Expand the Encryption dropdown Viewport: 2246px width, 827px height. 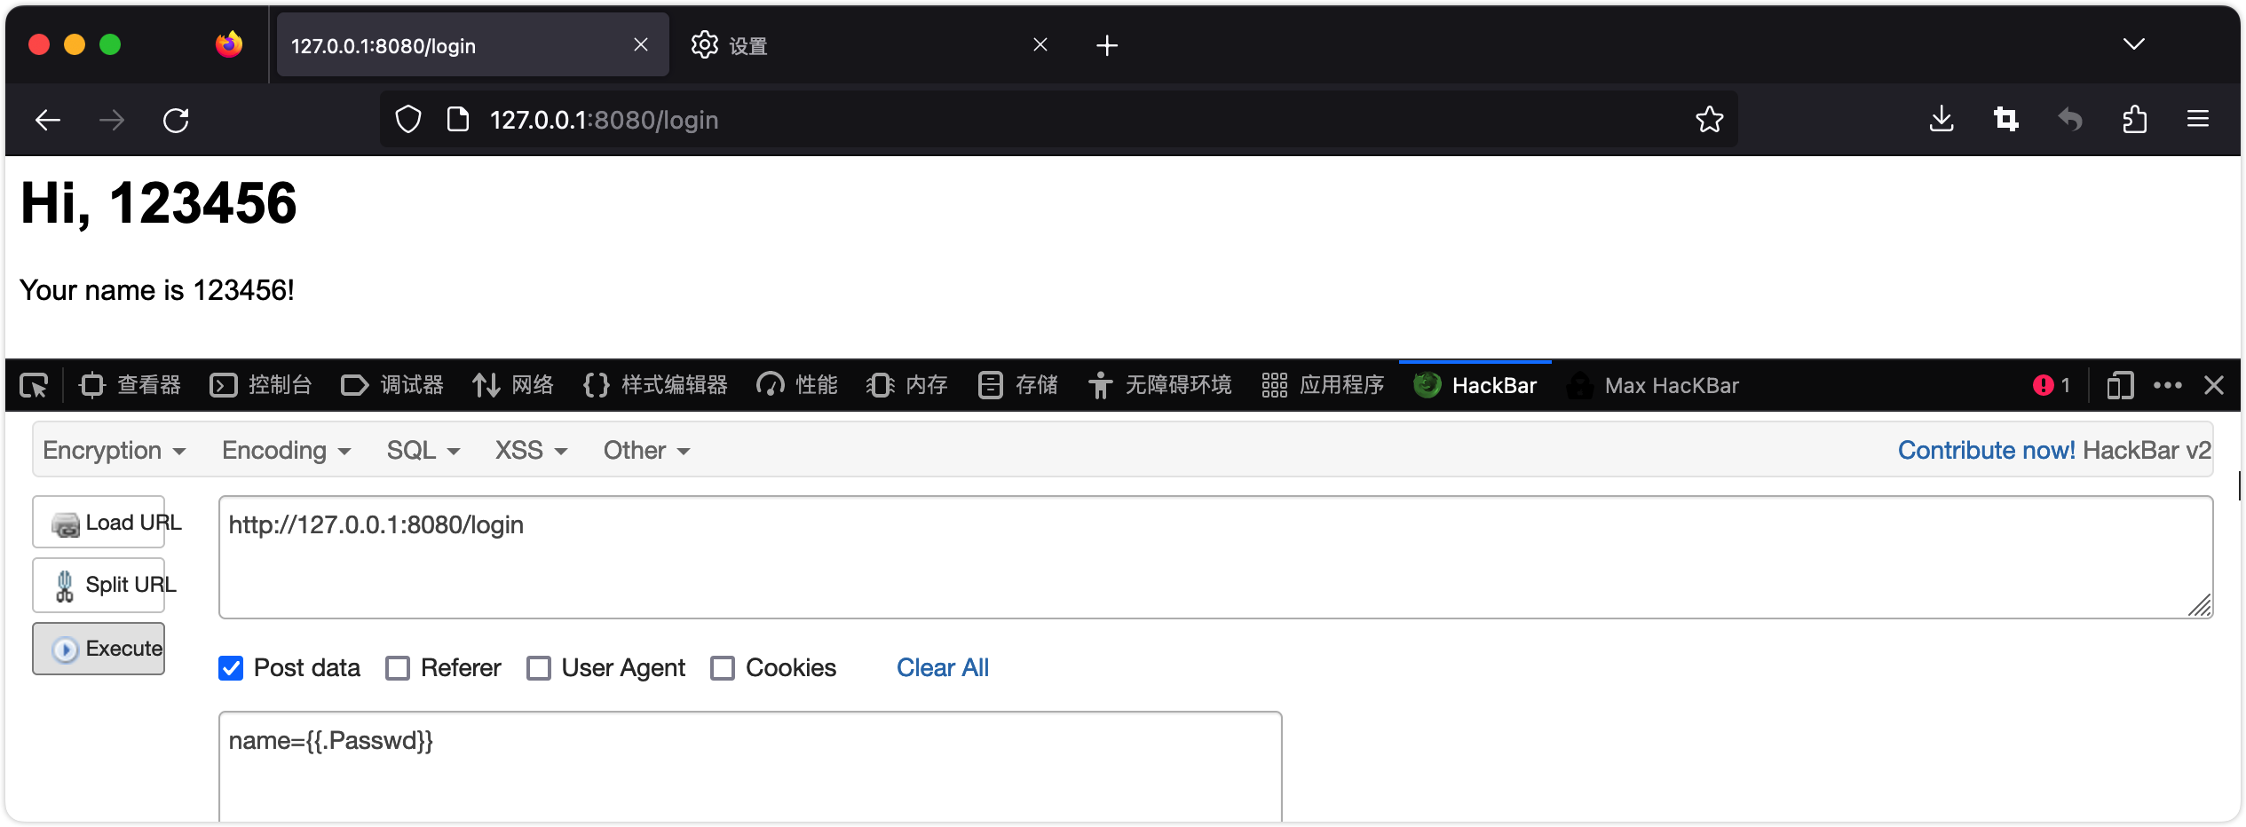click(114, 451)
